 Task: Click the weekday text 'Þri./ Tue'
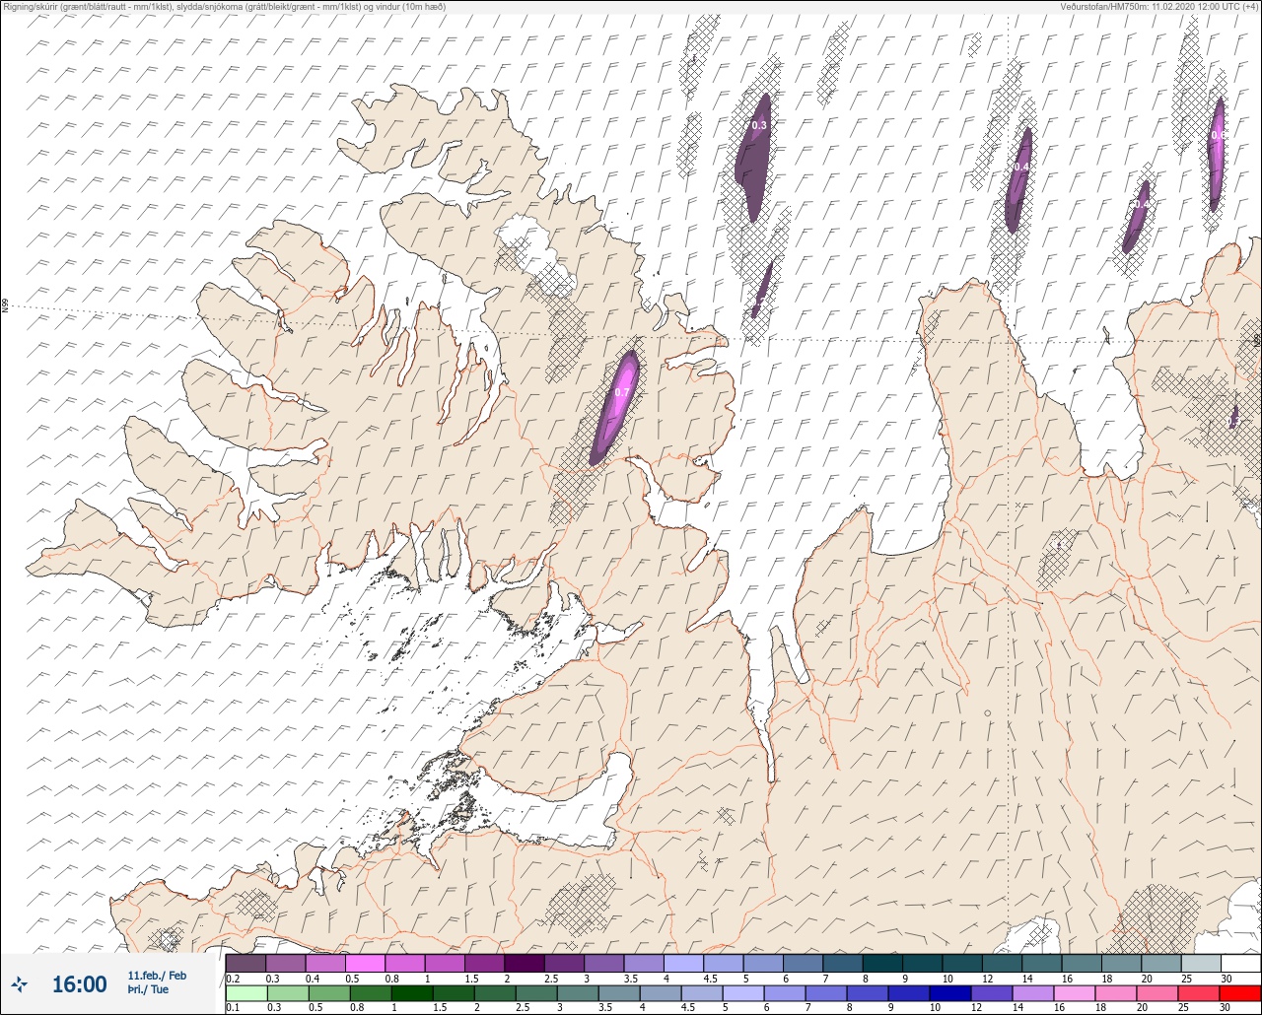[x=148, y=989]
